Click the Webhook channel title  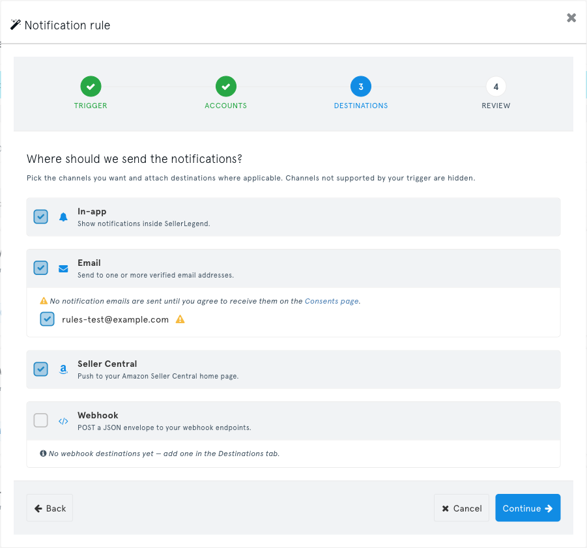[x=98, y=415]
